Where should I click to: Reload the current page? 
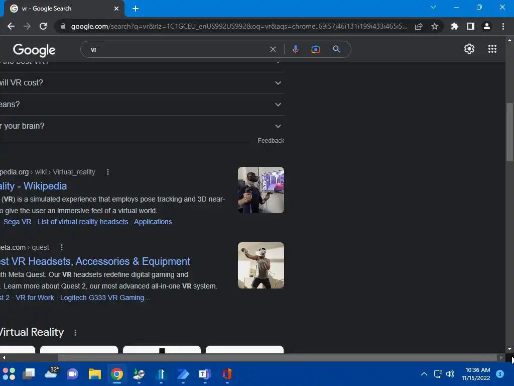click(x=43, y=26)
